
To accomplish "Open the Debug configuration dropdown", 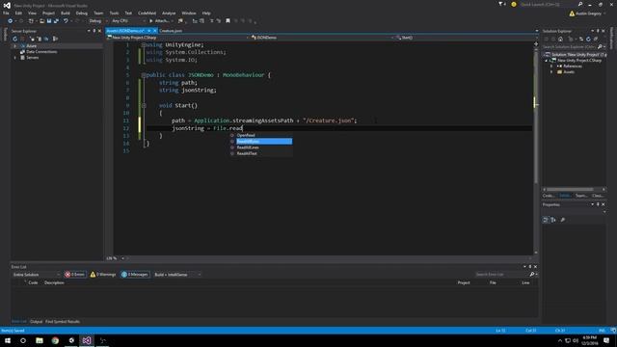I will [x=98, y=21].
